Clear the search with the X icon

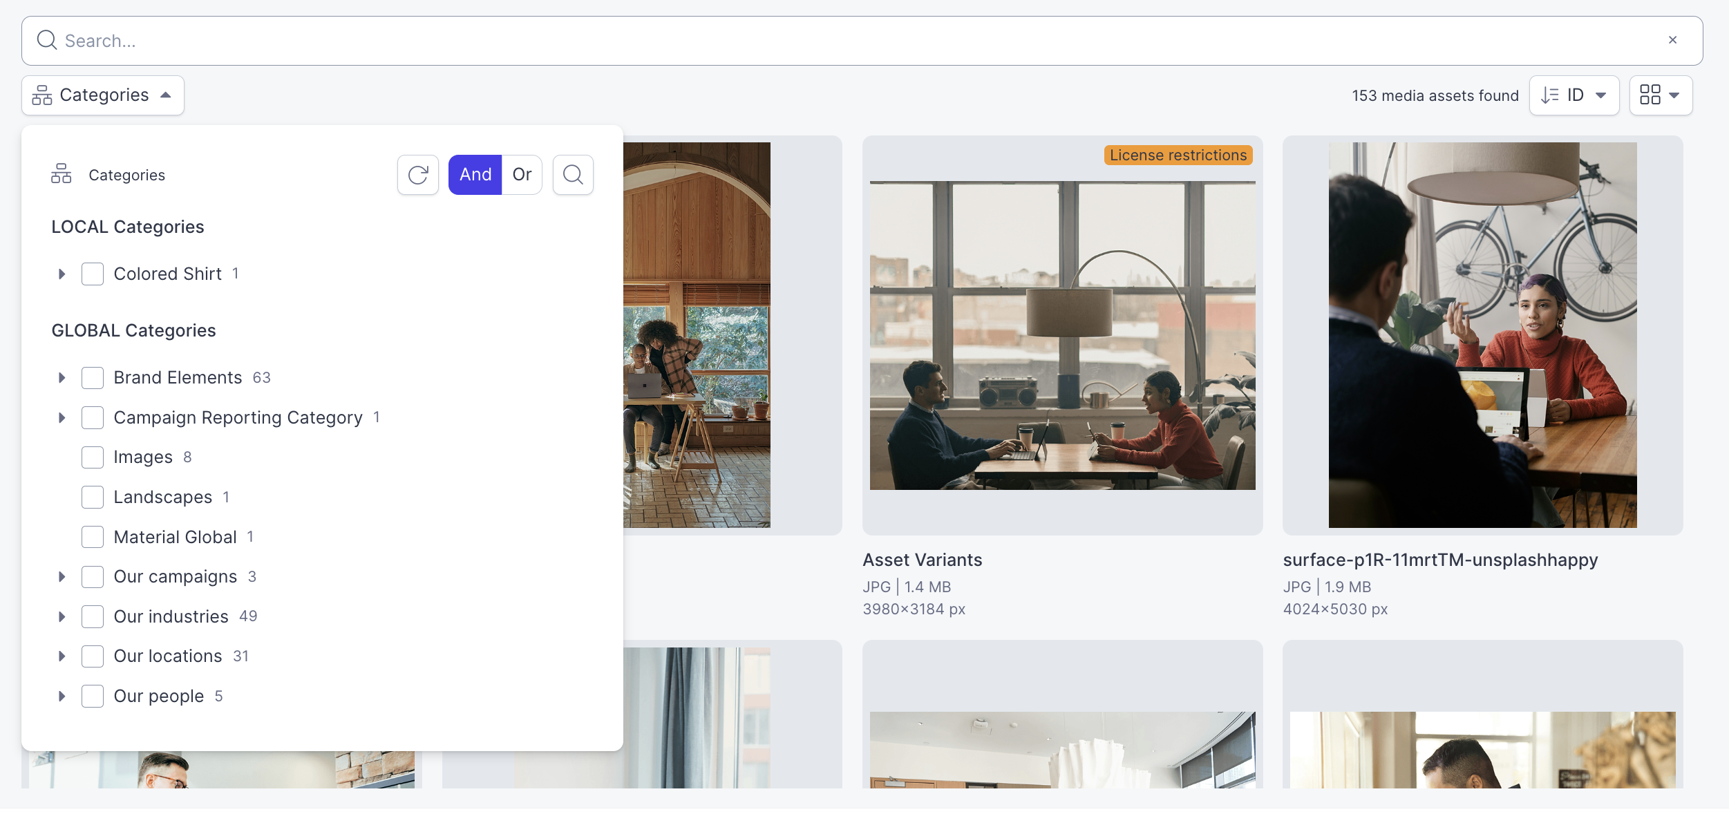point(1673,40)
